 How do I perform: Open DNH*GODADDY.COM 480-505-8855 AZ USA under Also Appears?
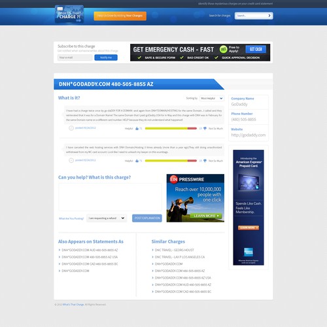coord(90,257)
